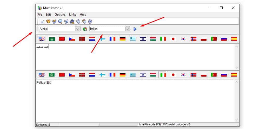Select Polish flag in source language row
Viewport: 273px width, 129px height.
[204, 39]
